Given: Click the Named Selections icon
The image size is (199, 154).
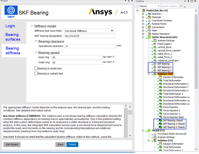Looking at the screenshot, I should coord(149,34).
